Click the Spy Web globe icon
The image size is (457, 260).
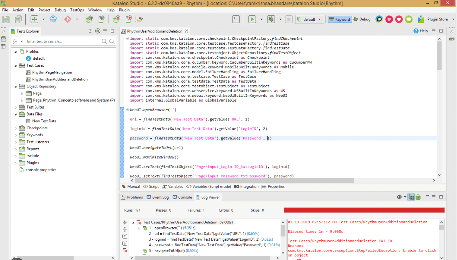coord(89,19)
